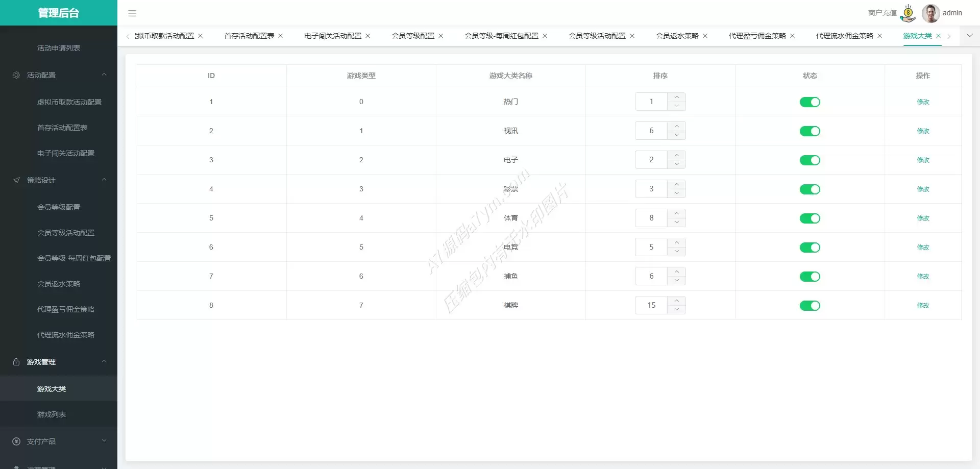Screen dimensions: 980x469
Task: Click the hamburger sidebar collapse icon
Action: [x=132, y=13]
